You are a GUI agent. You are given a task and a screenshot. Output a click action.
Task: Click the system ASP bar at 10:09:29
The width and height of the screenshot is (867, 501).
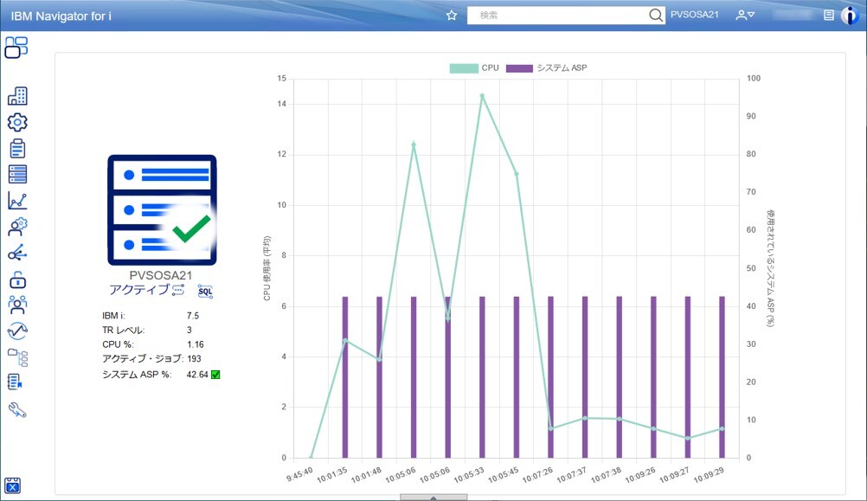coord(722,377)
